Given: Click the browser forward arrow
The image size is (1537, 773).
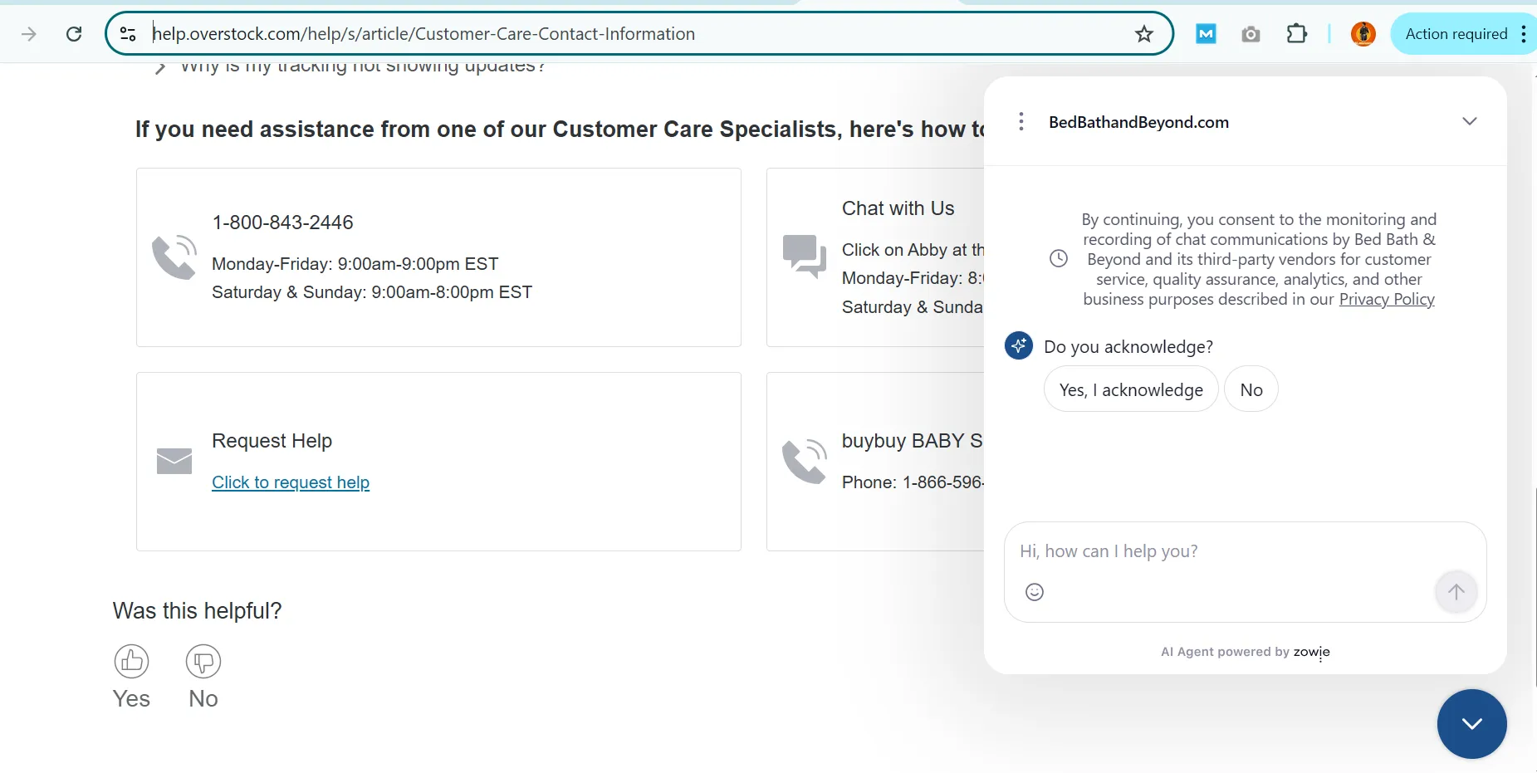Looking at the screenshot, I should pyautogui.click(x=29, y=34).
